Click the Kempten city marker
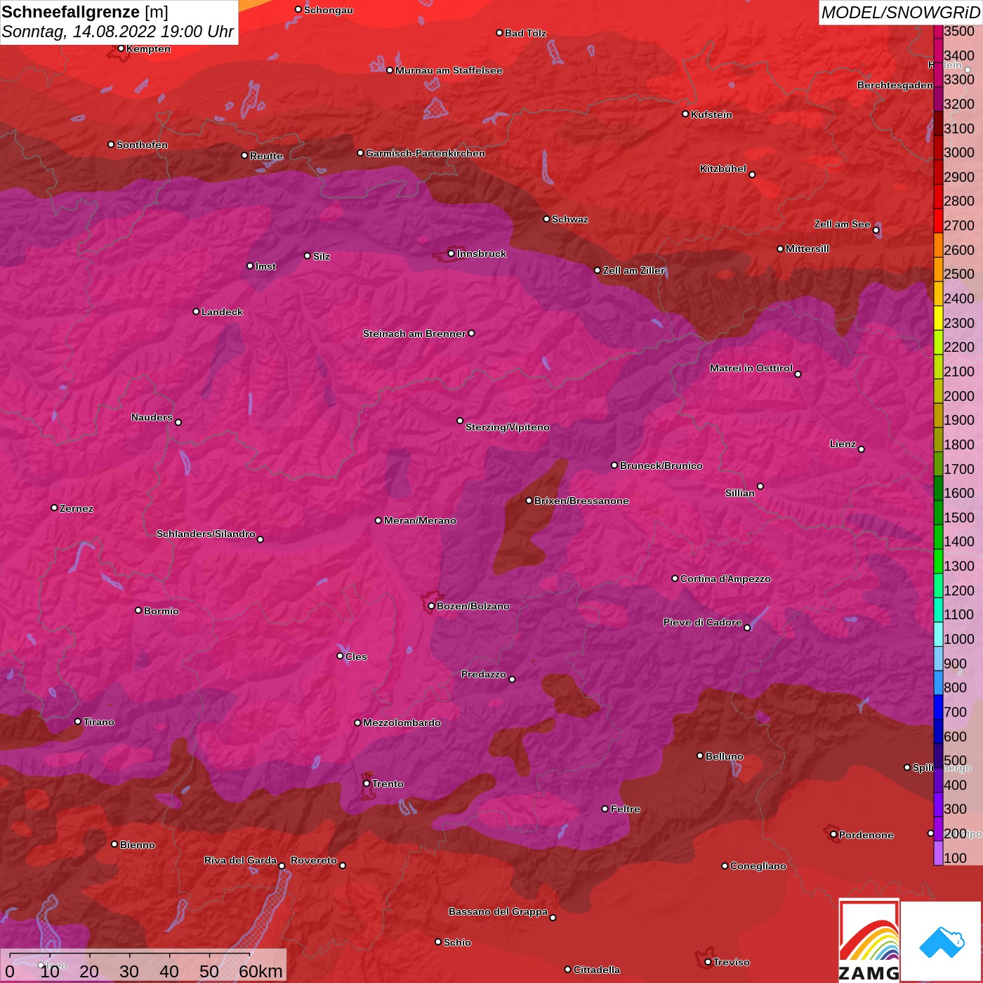Screen dimensions: 983x983 [x=121, y=48]
